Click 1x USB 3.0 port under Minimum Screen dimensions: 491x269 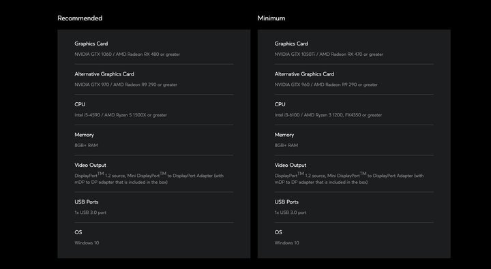[x=291, y=212]
